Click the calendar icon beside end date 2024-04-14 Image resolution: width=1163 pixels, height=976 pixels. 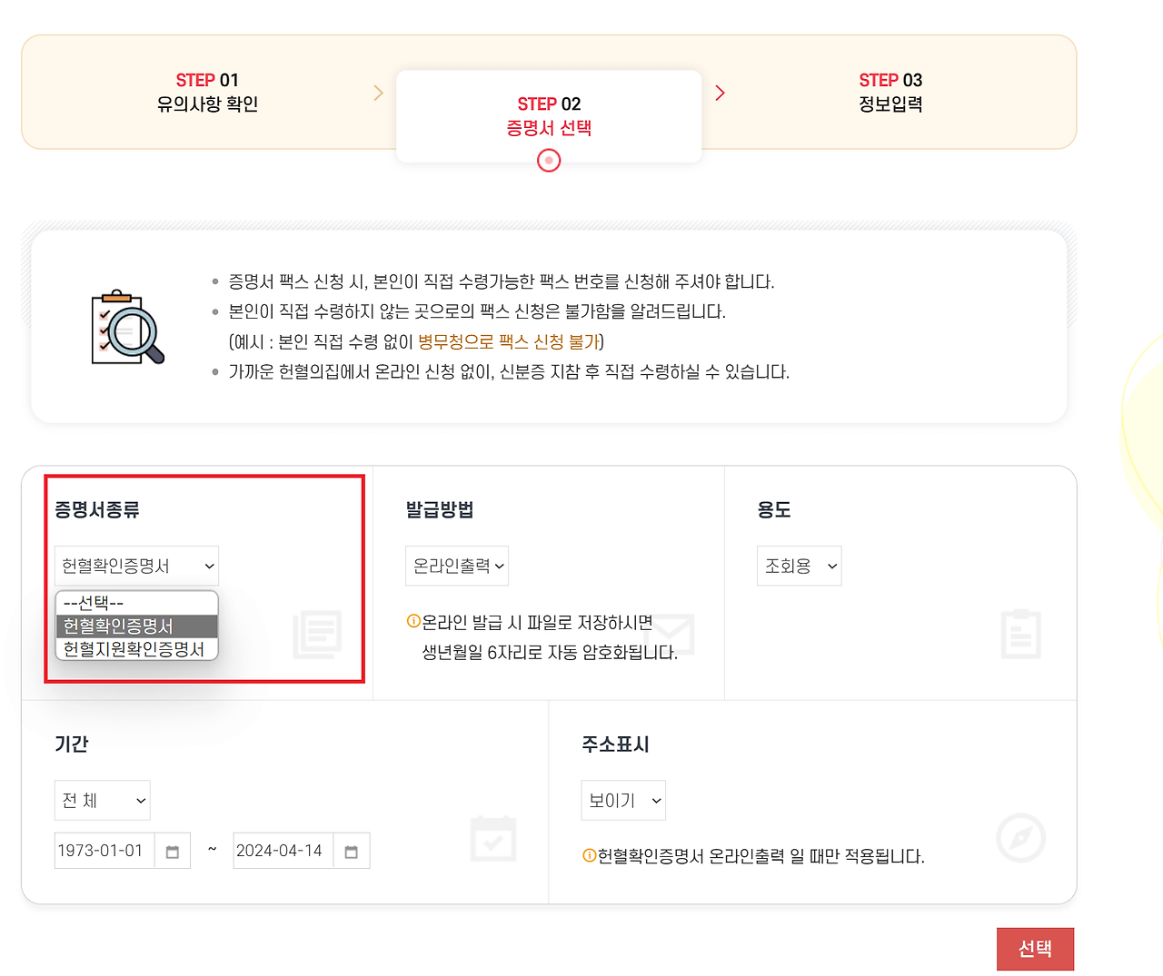tap(352, 851)
